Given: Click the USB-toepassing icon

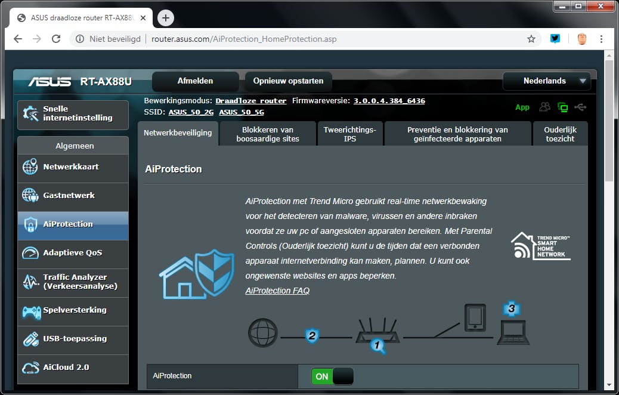Looking at the screenshot, I should (x=30, y=339).
